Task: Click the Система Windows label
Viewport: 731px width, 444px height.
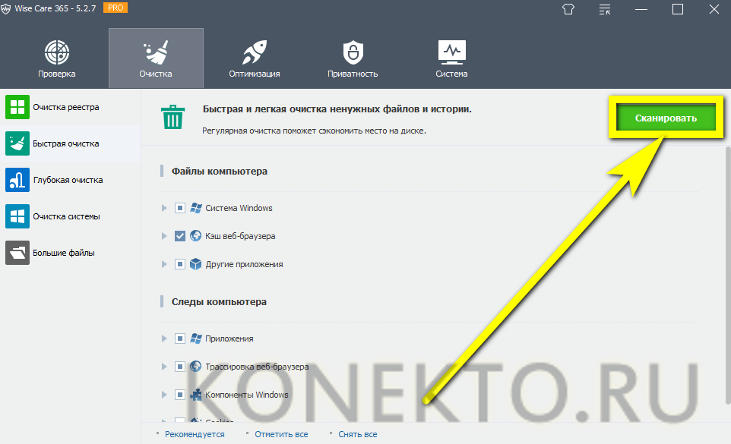Action: tap(239, 208)
